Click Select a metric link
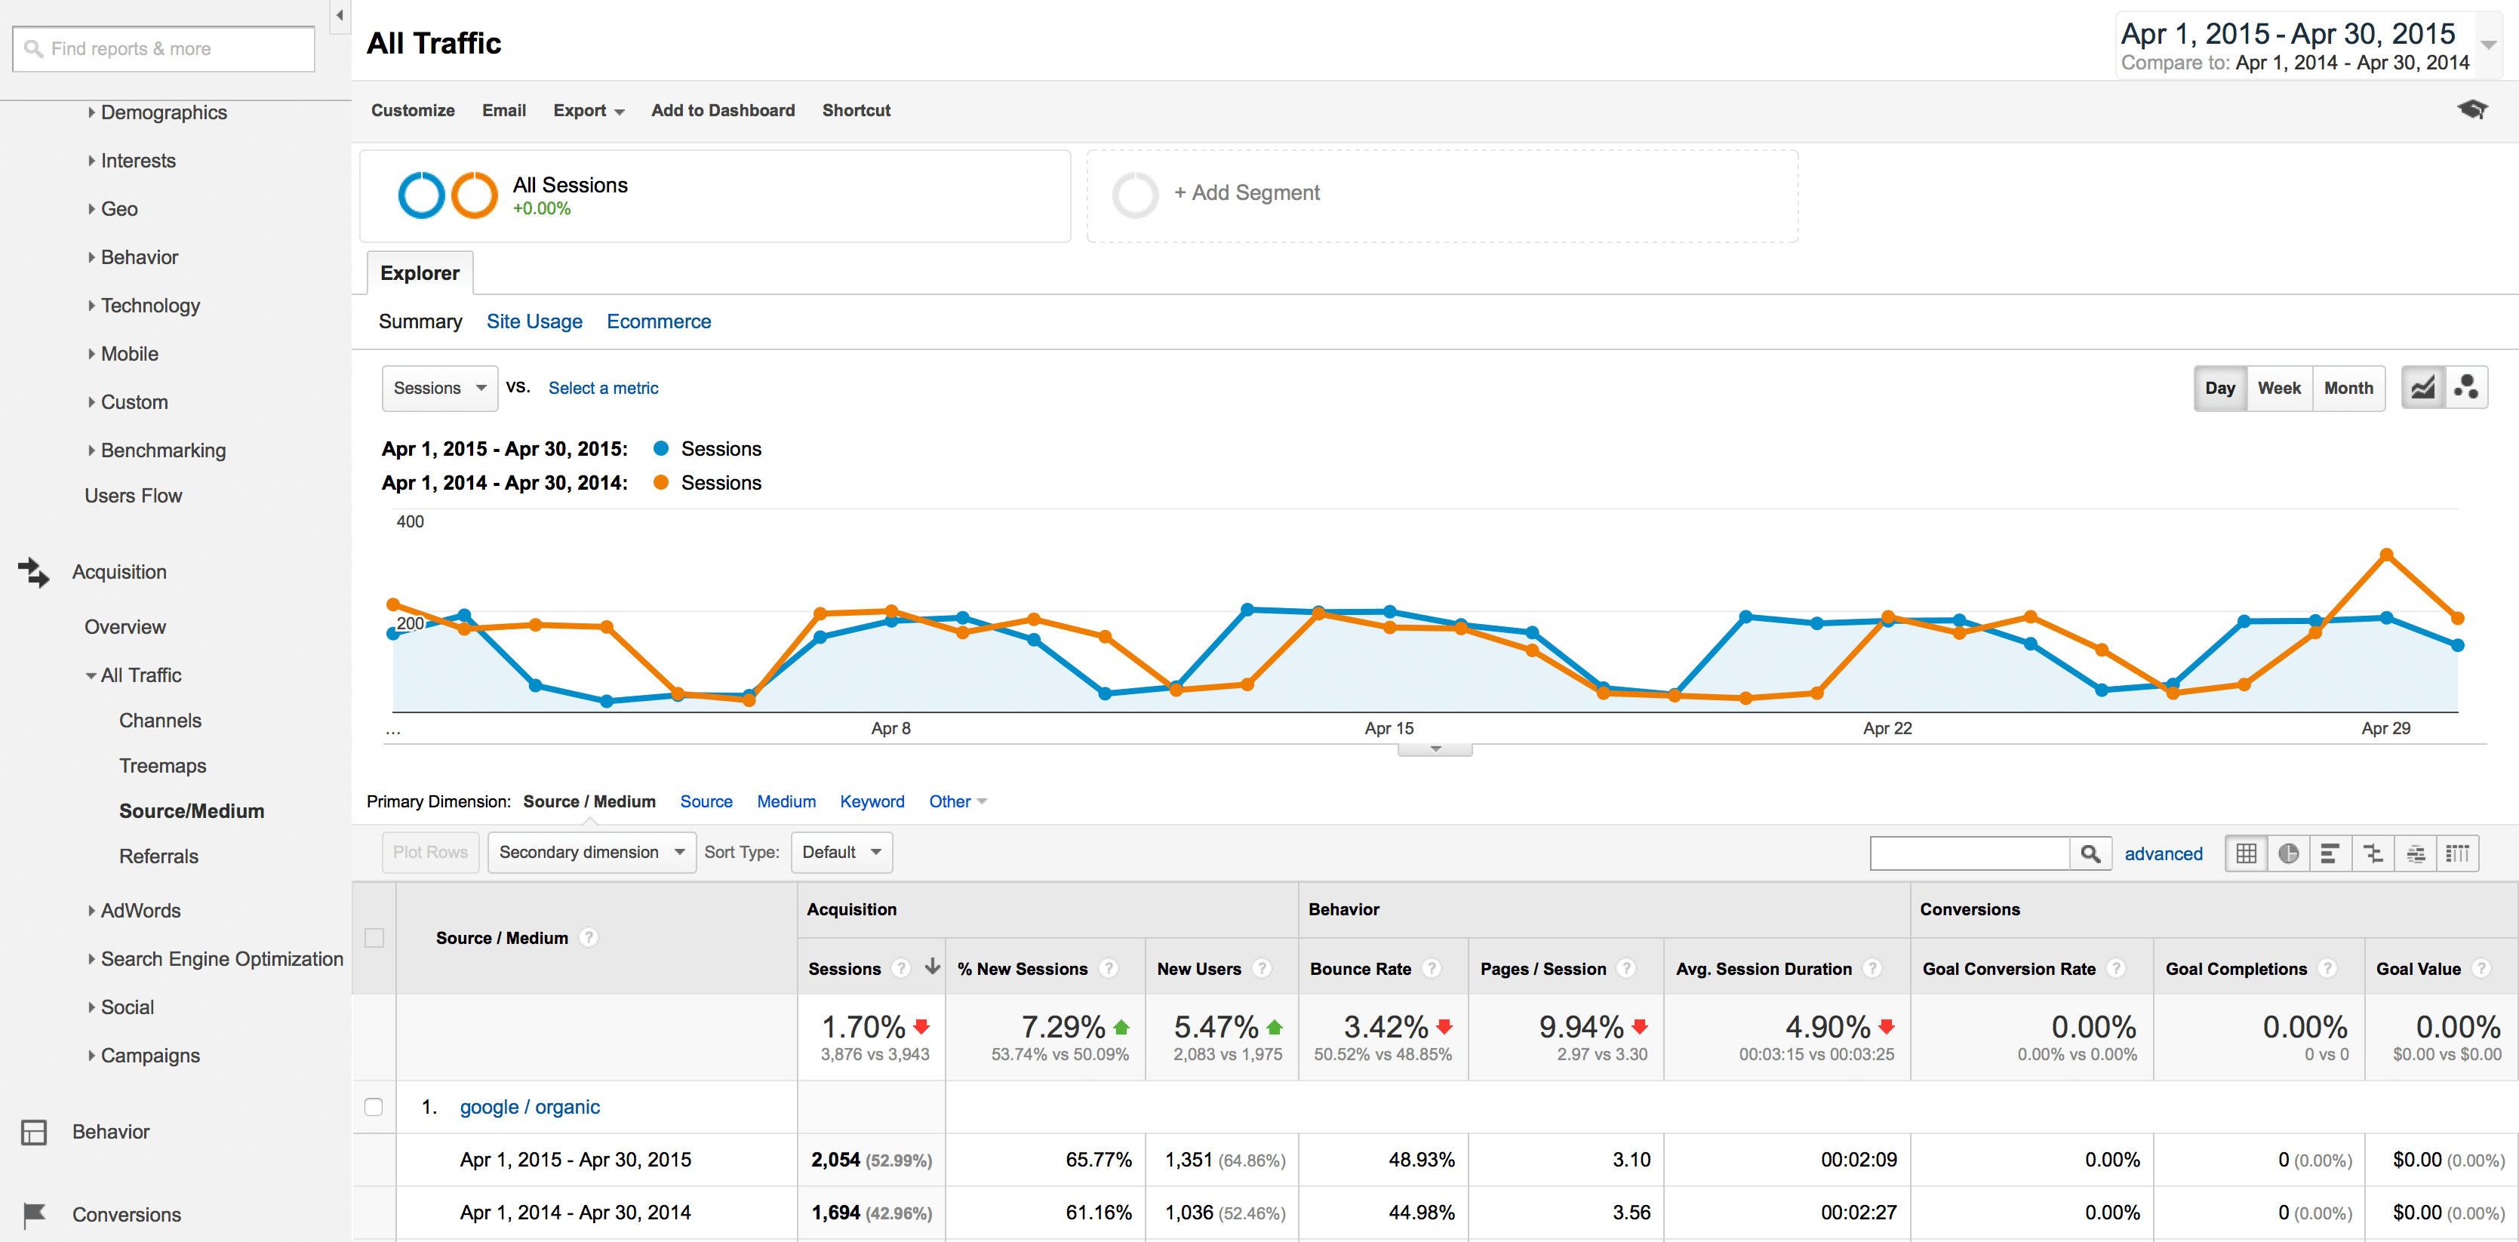Image resolution: width=2519 pixels, height=1242 pixels. click(602, 389)
